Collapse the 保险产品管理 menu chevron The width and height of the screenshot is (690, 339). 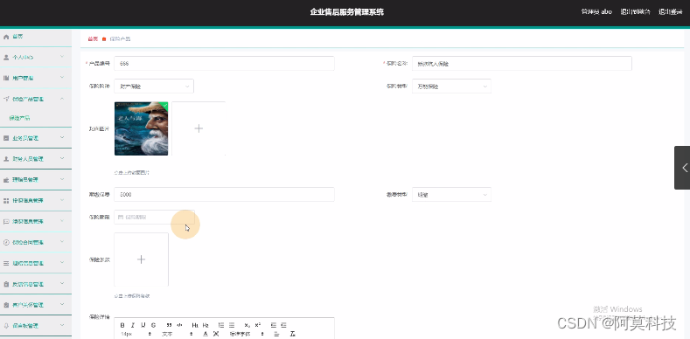pyautogui.click(x=62, y=99)
